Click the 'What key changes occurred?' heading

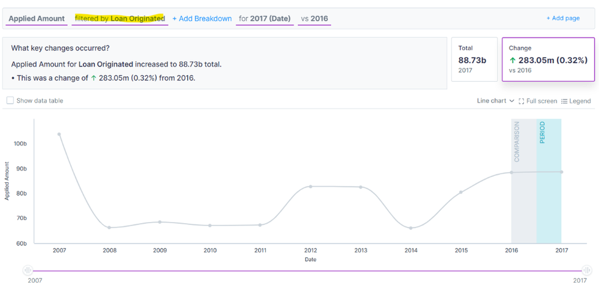click(61, 49)
